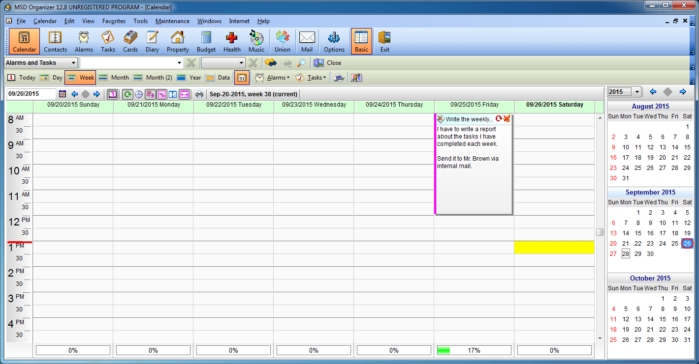The width and height of the screenshot is (699, 364).
Task: Click the Friday 17% progress bar
Action: click(474, 350)
